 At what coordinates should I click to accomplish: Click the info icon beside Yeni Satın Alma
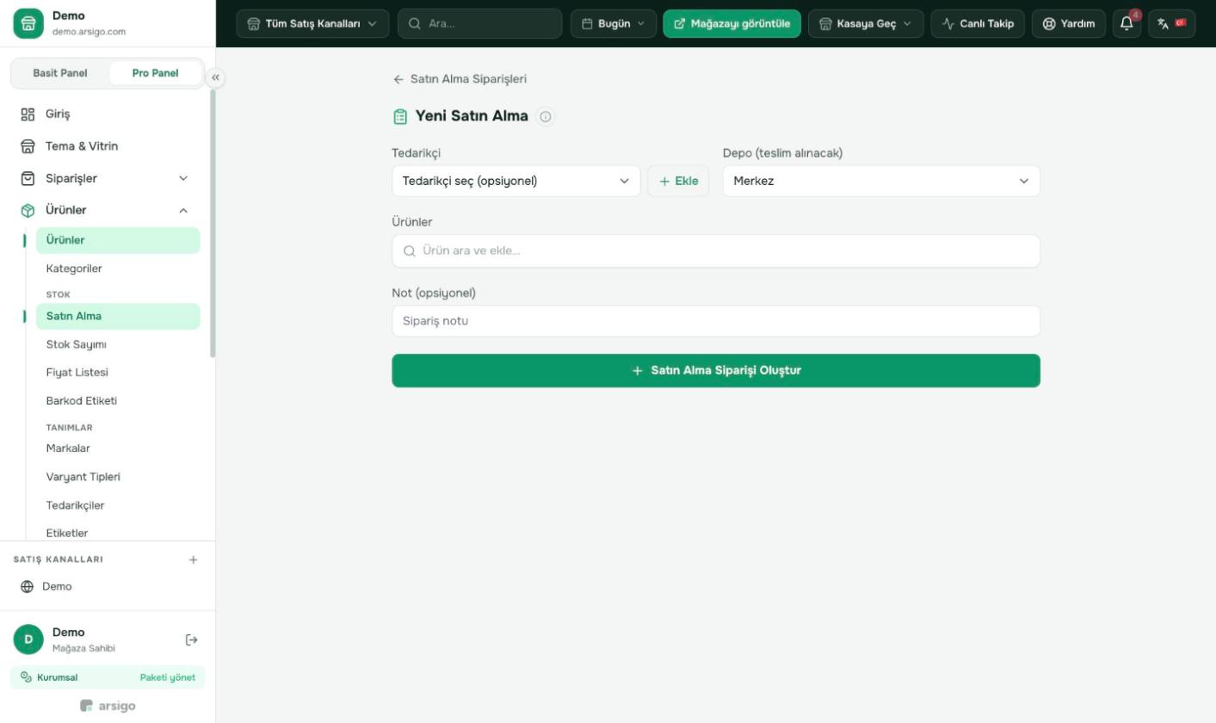[x=546, y=116]
